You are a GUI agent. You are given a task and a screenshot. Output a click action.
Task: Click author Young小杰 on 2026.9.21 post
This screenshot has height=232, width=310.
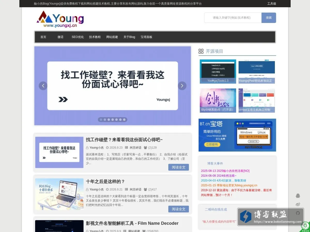[x=97, y=189]
